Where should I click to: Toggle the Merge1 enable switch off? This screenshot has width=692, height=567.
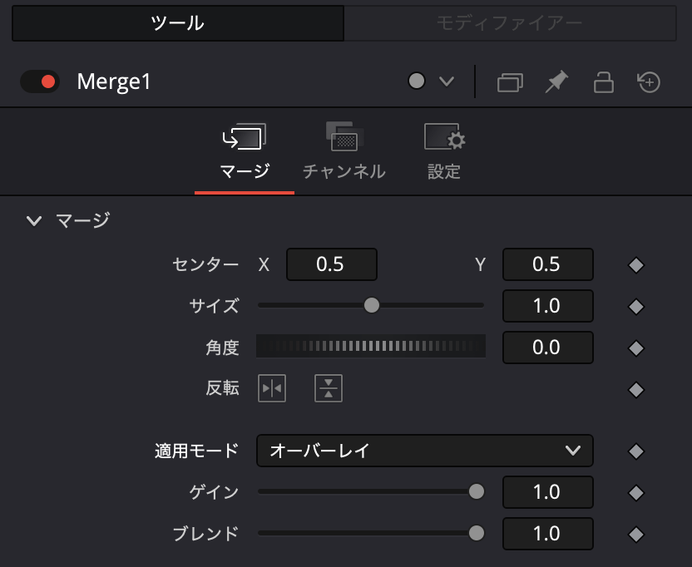coord(39,81)
